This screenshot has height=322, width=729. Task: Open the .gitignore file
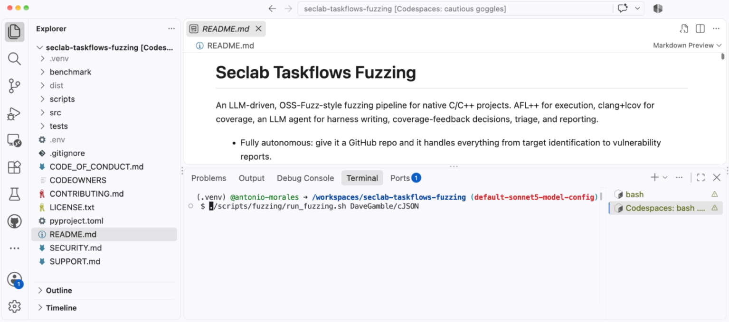(105, 153)
